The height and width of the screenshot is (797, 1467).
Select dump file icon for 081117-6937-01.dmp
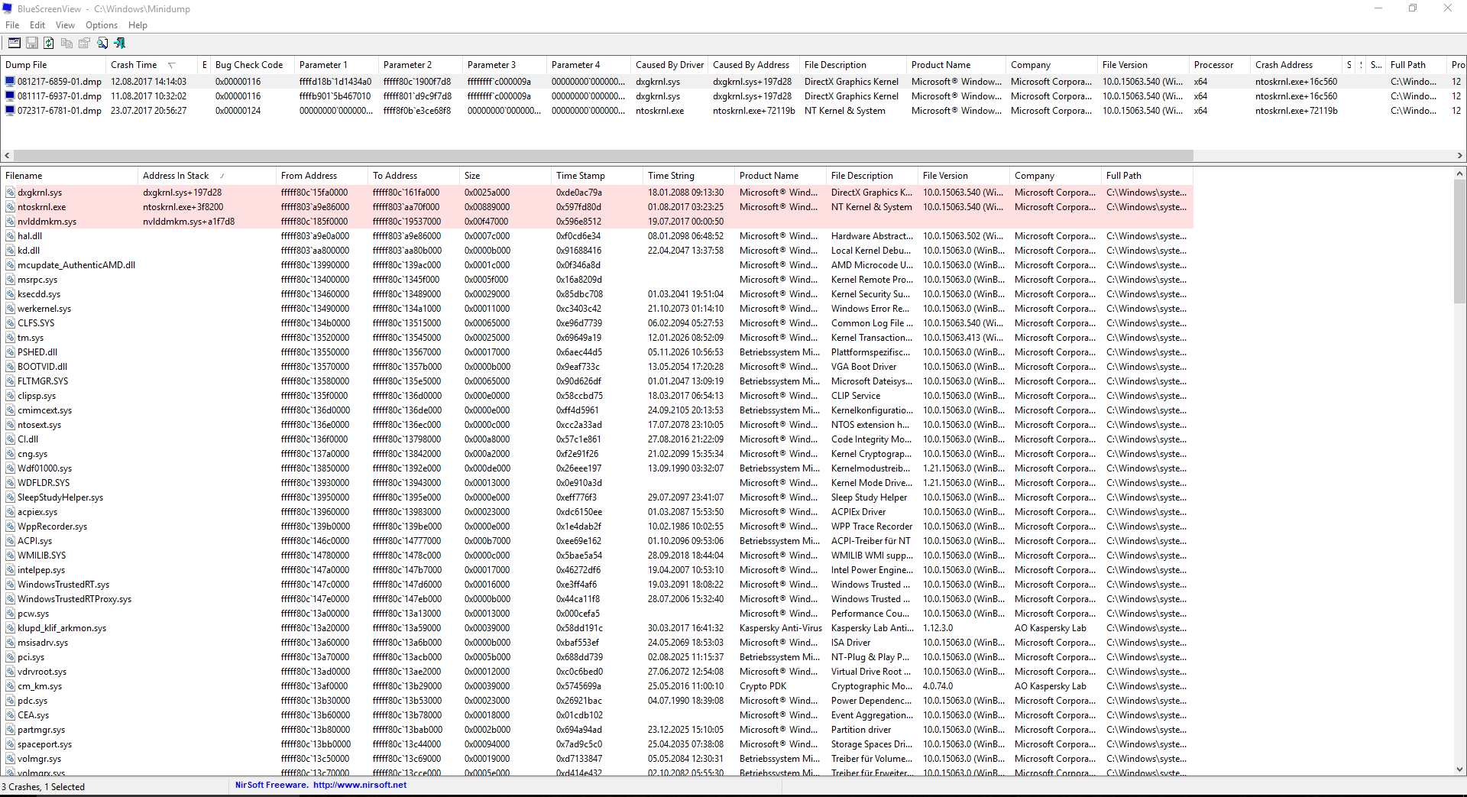point(10,96)
